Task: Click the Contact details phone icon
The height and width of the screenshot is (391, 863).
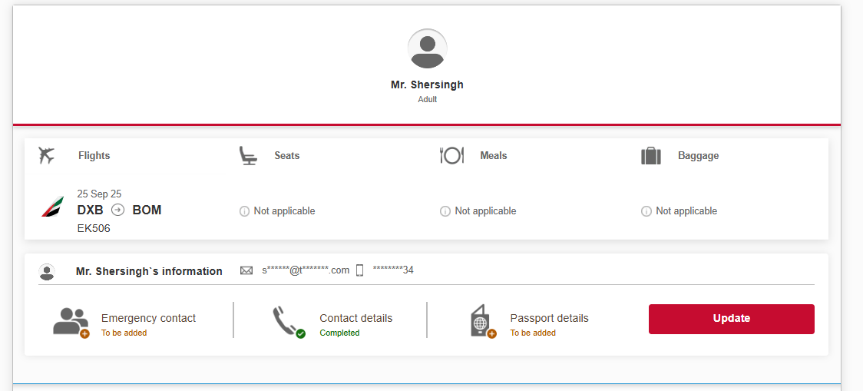Action: (x=289, y=322)
